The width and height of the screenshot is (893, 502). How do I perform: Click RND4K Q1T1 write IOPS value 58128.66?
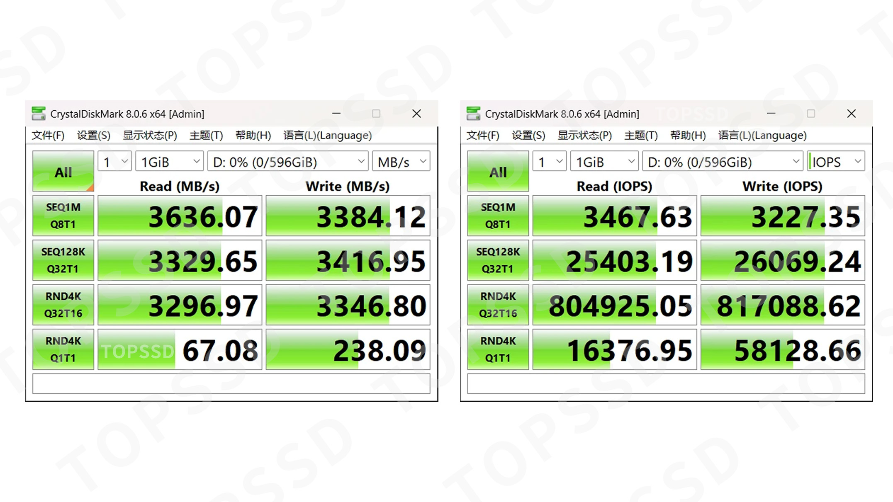point(783,349)
